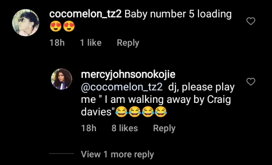Select the Baby number 5 loading text
The width and height of the screenshot is (272, 165).
pos(178,14)
